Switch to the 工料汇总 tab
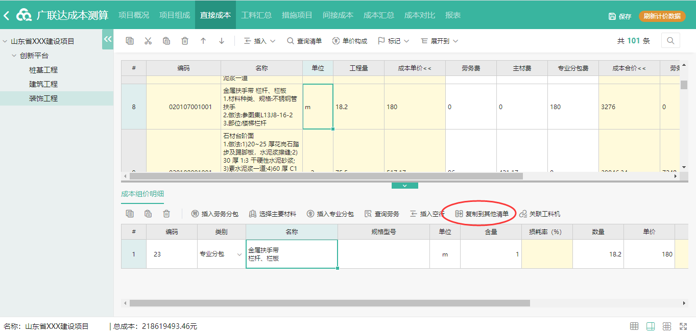 pos(256,15)
